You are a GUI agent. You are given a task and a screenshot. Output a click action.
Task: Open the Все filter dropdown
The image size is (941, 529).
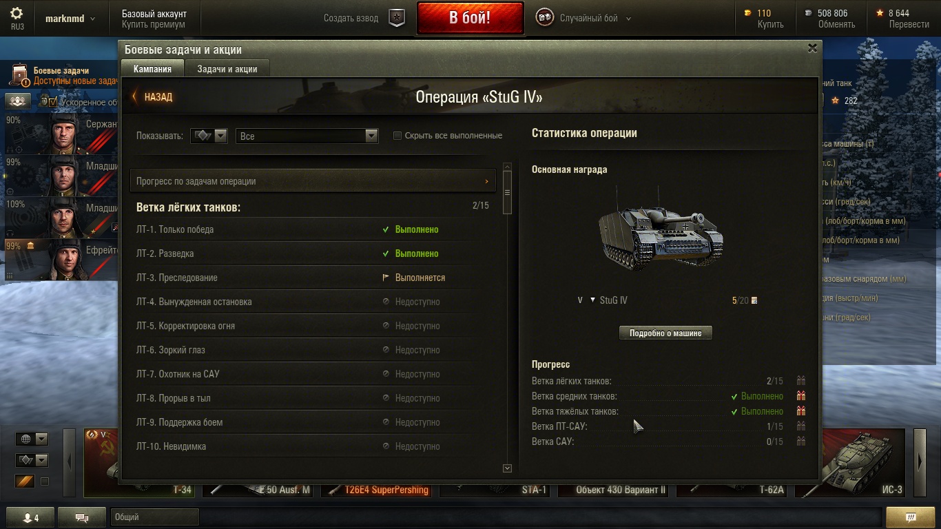[x=307, y=136]
